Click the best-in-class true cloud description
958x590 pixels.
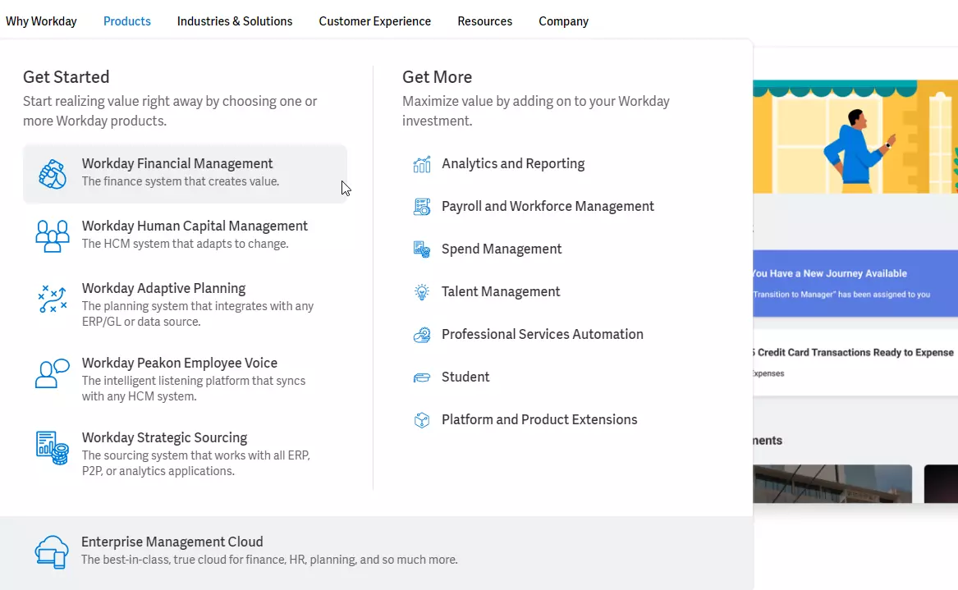269,560
